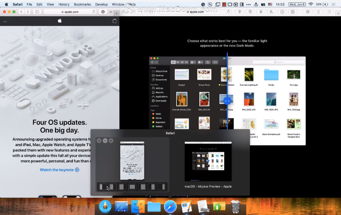This screenshot has width=341, height=215.
Task: Click the Safari compass icon in the Dock
Action: [170, 206]
